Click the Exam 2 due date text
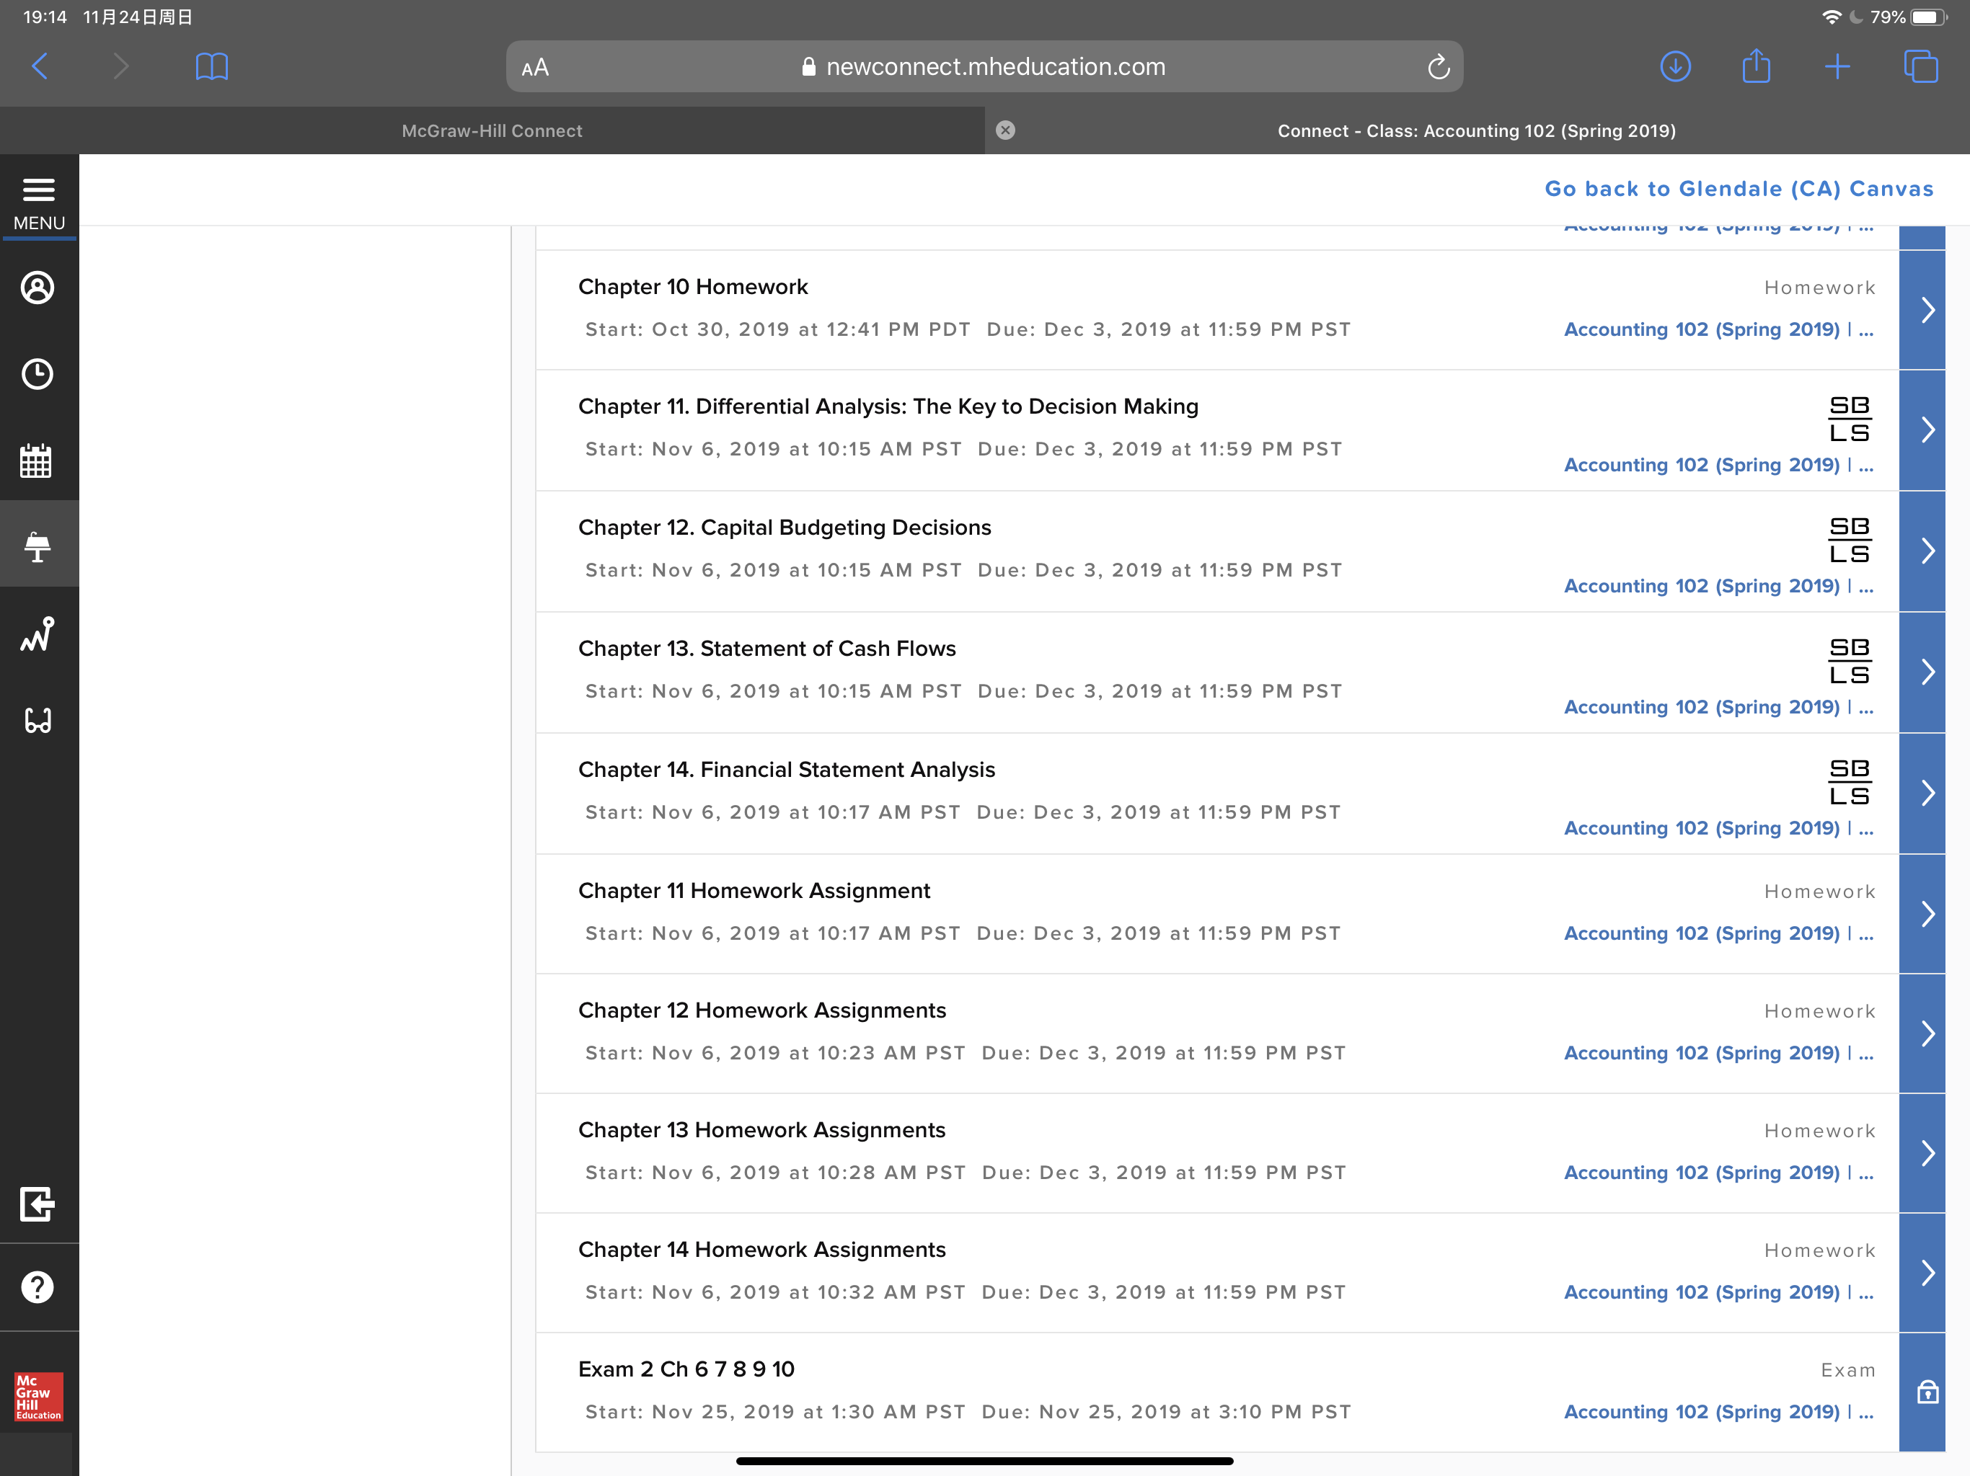This screenshot has height=1476, width=1970. (x=1166, y=1412)
